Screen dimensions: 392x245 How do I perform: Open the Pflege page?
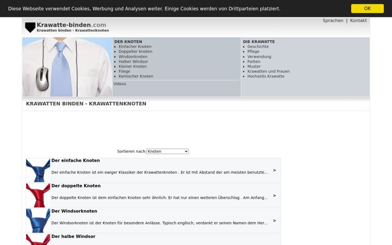(x=253, y=52)
